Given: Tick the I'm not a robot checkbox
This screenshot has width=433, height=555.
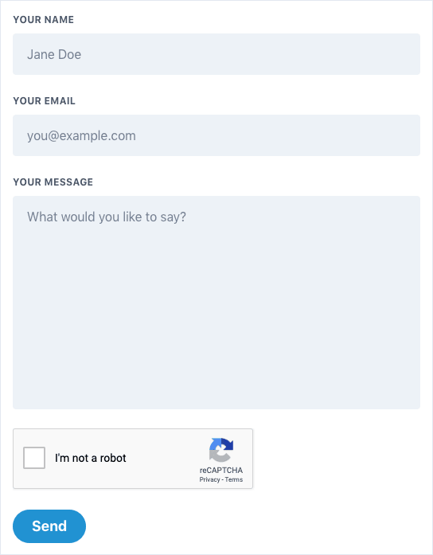Looking at the screenshot, I should click(x=34, y=458).
